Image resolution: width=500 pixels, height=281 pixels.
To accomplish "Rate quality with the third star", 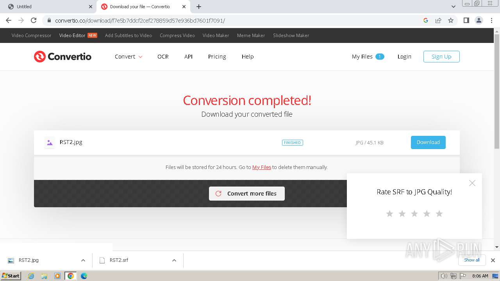I will pyautogui.click(x=414, y=213).
